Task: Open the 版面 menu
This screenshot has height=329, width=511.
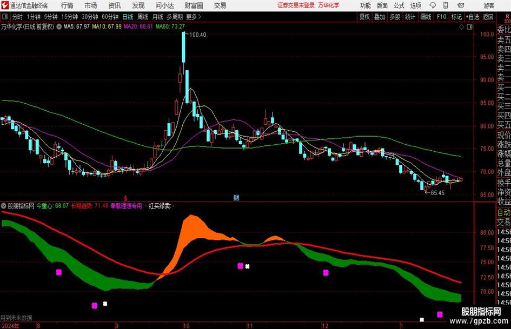Action: coord(382,5)
